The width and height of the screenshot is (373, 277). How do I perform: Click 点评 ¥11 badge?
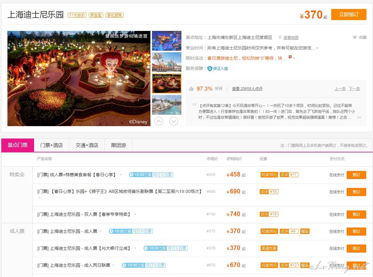[x=289, y=175]
